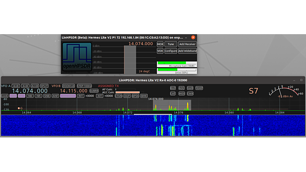Image resolution: width=306 pixels, height=172 pixels.
Task: Open the ZOOM x8 selector
Action: 68,86
